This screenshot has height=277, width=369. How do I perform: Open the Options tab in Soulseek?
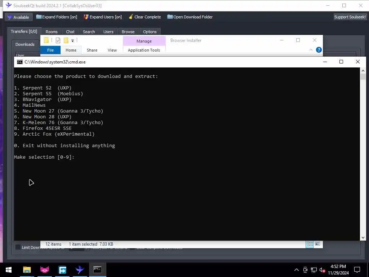click(x=150, y=32)
